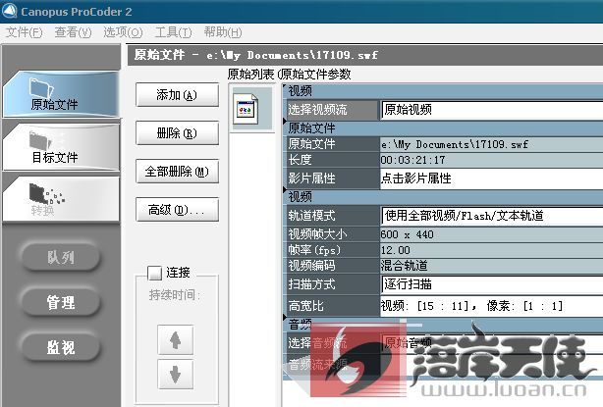Open the 查看(V) menu
The height and width of the screenshot is (407, 603).
coord(73,32)
